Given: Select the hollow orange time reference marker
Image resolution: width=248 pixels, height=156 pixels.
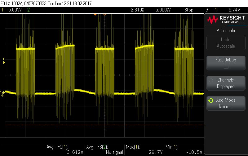Looking at the screenshot, I should point(104,15).
